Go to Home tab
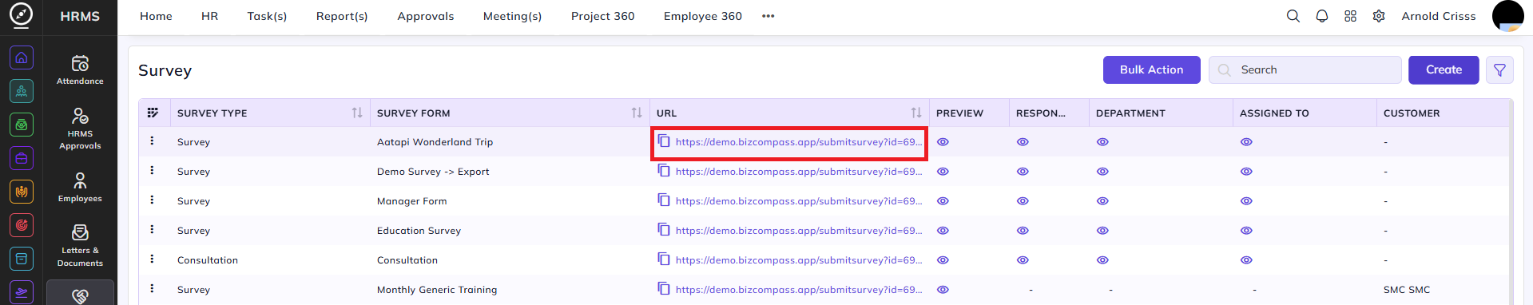The height and width of the screenshot is (305, 1533). (x=156, y=16)
